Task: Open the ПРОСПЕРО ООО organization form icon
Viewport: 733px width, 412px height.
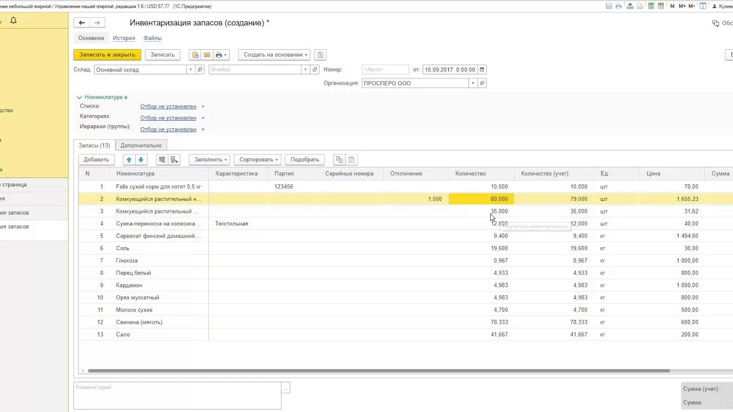Action: point(482,84)
